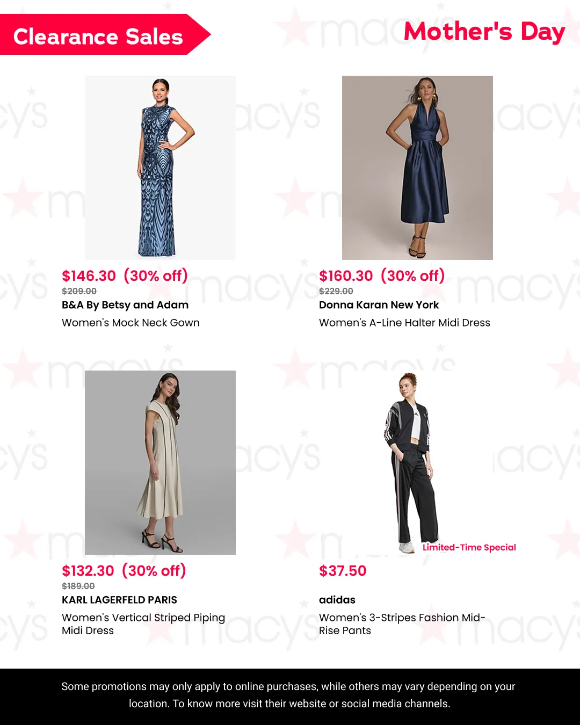Viewport: 580px width, 725px height.
Task: Select the Donna Karan New York brand name
Action: pos(379,305)
